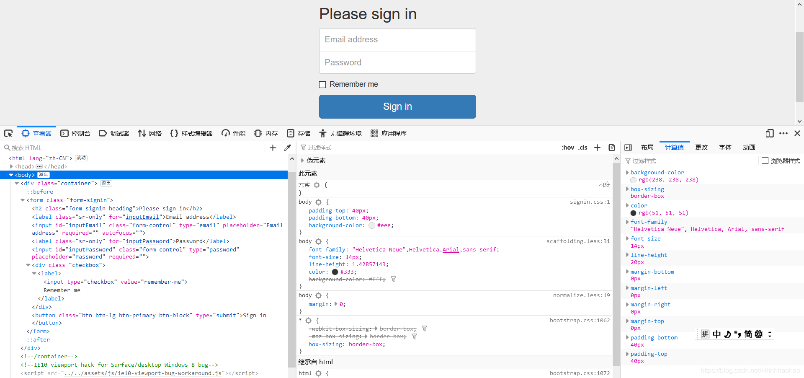The image size is (804, 378).
Task: Open scaffolding.less:31 source link
Action: click(578, 241)
